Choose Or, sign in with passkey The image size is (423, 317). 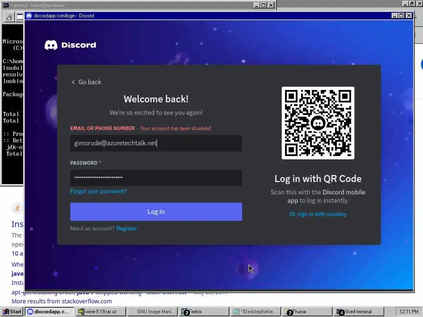[x=318, y=214]
